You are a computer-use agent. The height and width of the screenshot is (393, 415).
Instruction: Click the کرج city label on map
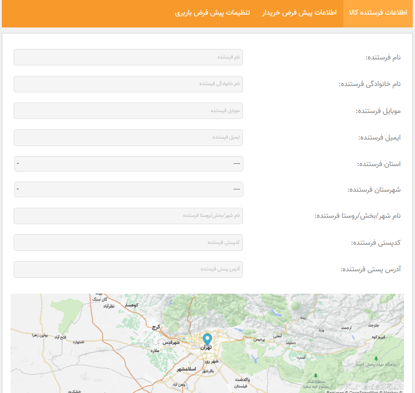click(157, 328)
